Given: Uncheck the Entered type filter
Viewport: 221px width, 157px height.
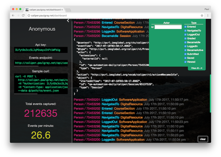Looking at the screenshot, I should [x=185, y=27].
